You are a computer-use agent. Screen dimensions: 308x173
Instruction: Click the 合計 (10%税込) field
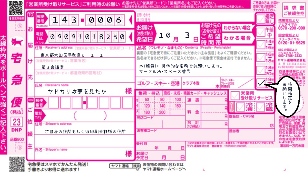click(214, 124)
